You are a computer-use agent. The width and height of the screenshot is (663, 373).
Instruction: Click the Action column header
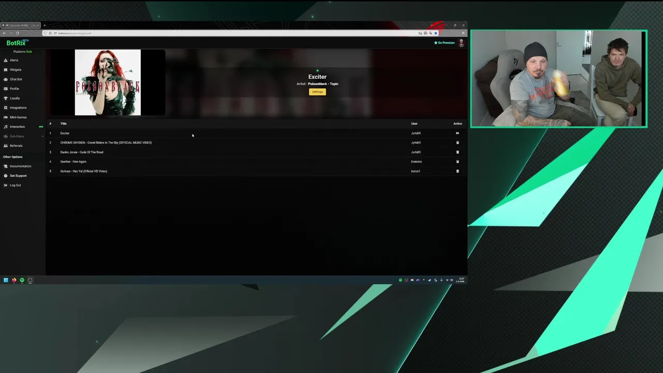[457, 124]
